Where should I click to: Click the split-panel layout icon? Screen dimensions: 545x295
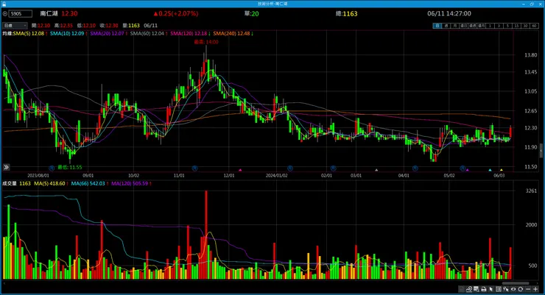pyautogui.click(x=499, y=289)
